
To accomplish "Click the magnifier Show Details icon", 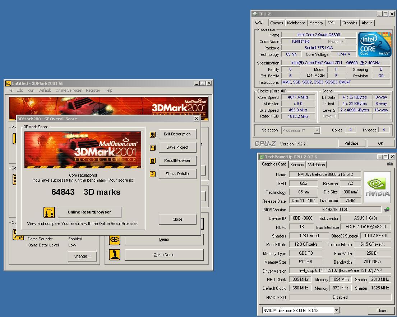I will [x=153, y=174].
